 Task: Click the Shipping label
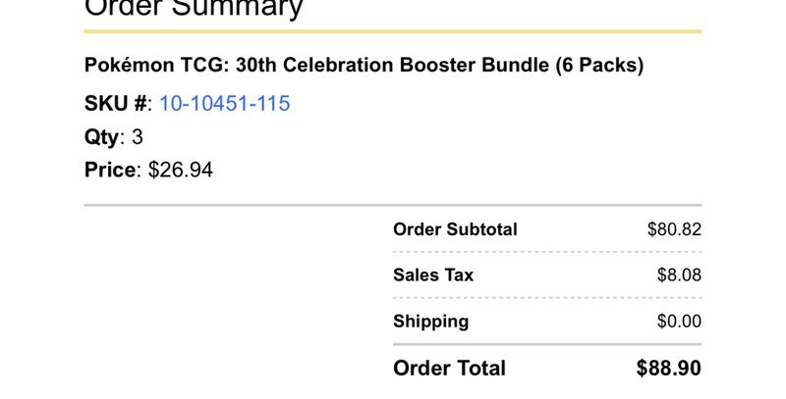pyautogui.click(x=430, y=322)
